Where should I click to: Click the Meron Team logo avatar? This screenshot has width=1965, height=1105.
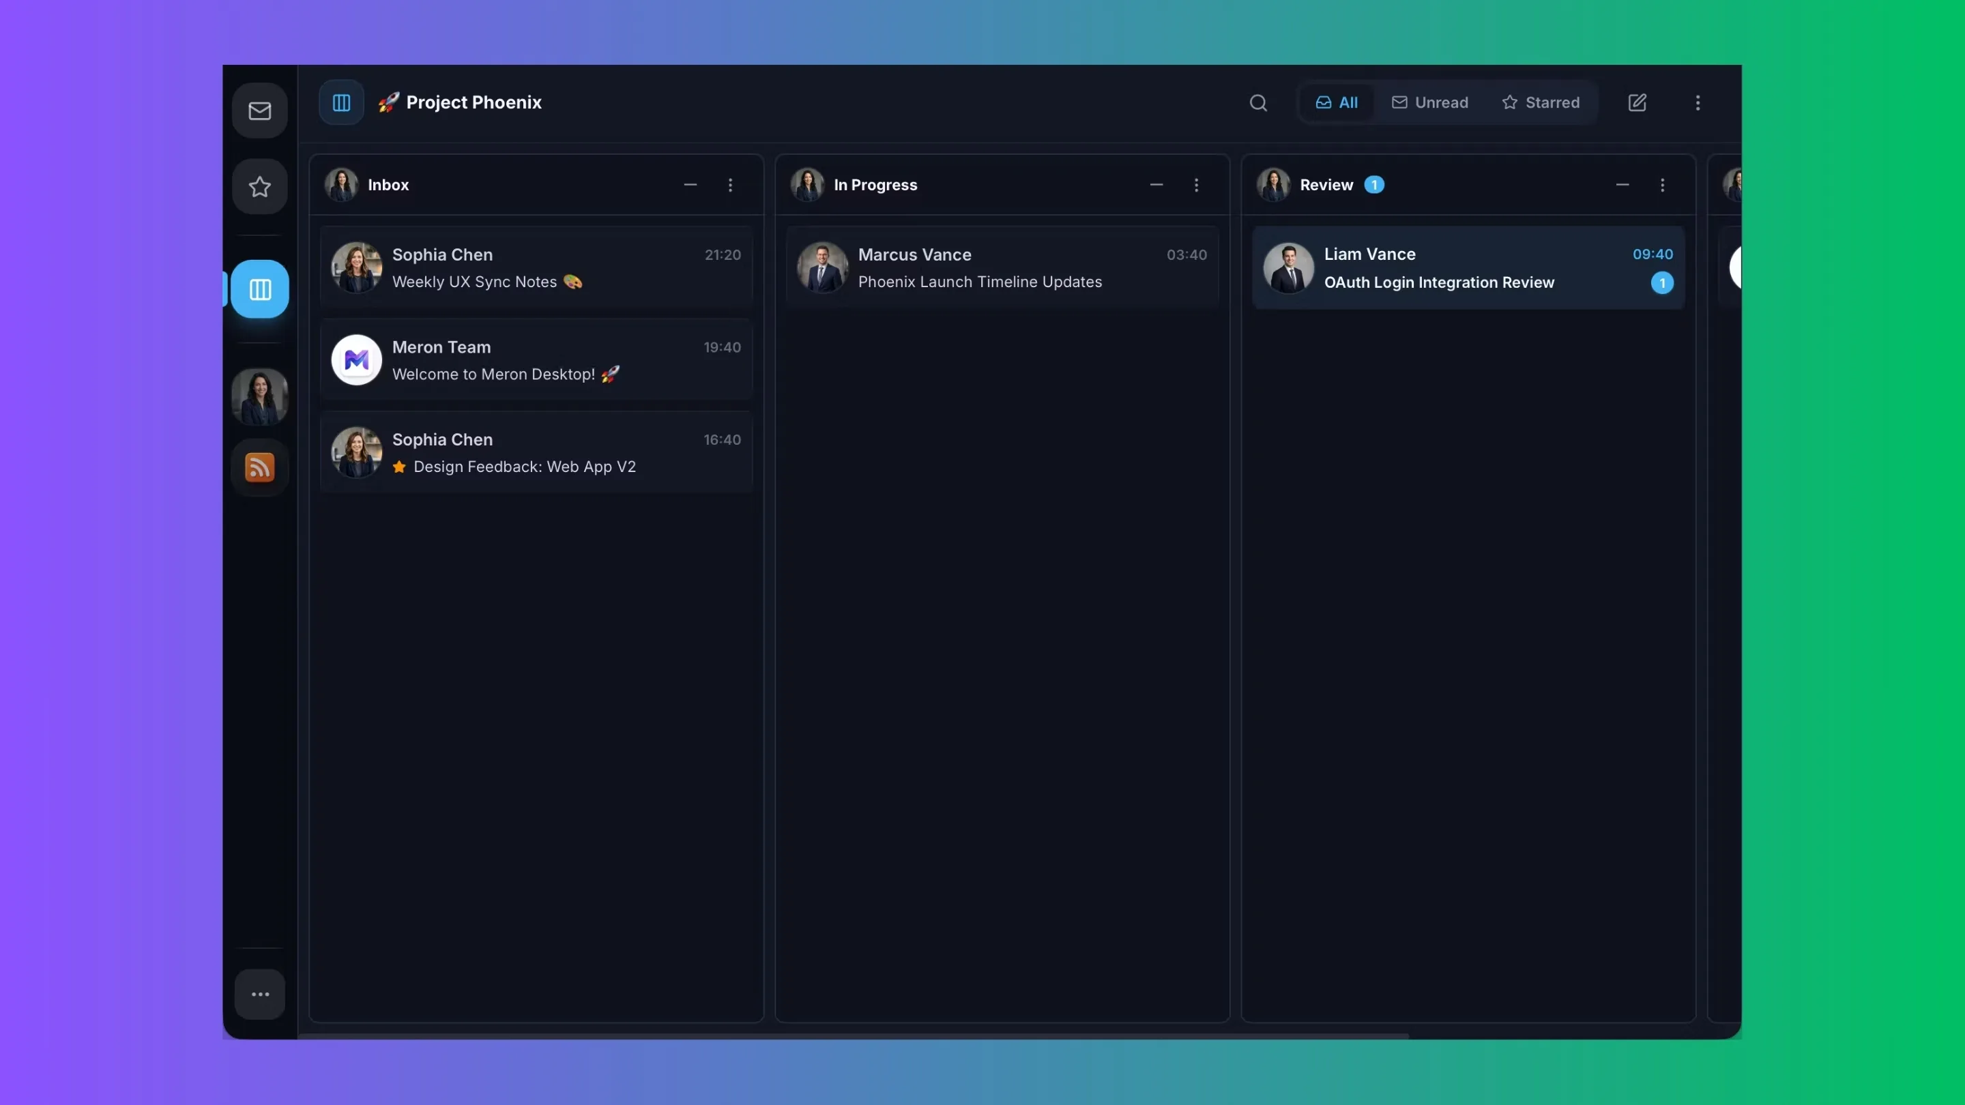(356, 360)
